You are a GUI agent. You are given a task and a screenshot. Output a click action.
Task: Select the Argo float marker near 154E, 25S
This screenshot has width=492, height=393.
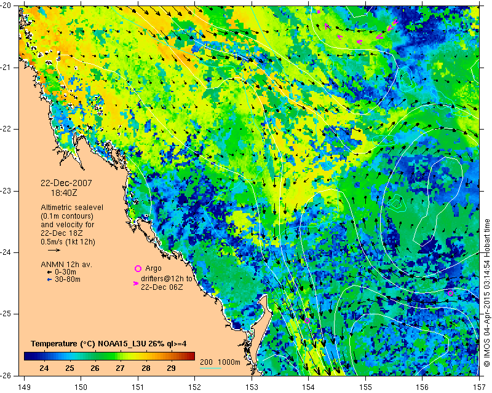(307, 321)
